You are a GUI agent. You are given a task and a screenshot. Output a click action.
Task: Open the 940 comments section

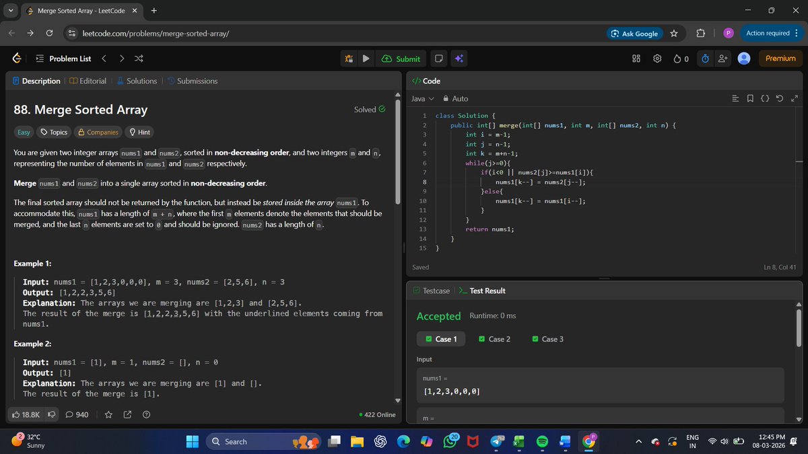[x=77, y=414]
